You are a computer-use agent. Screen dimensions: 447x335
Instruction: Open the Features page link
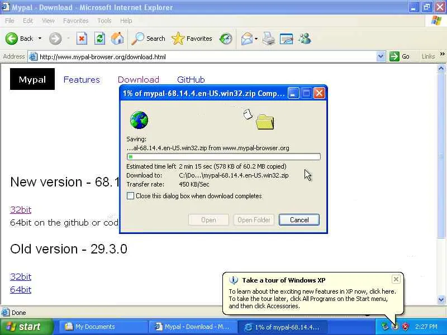click(x=82, y=79)
